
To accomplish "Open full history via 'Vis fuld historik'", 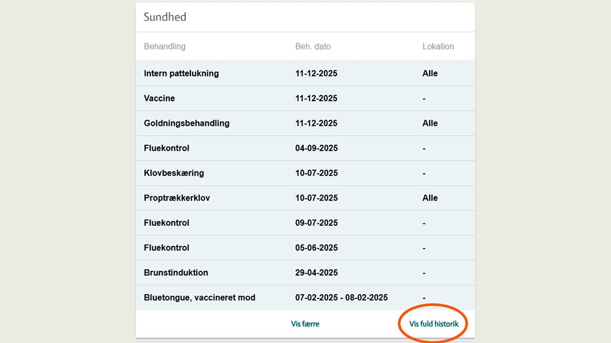I will click(x=433, y=323).
